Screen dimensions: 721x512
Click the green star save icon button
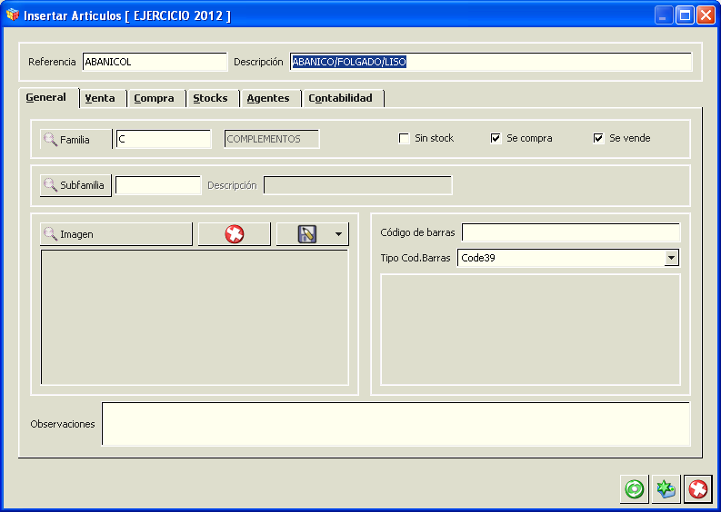coord(666,489)
